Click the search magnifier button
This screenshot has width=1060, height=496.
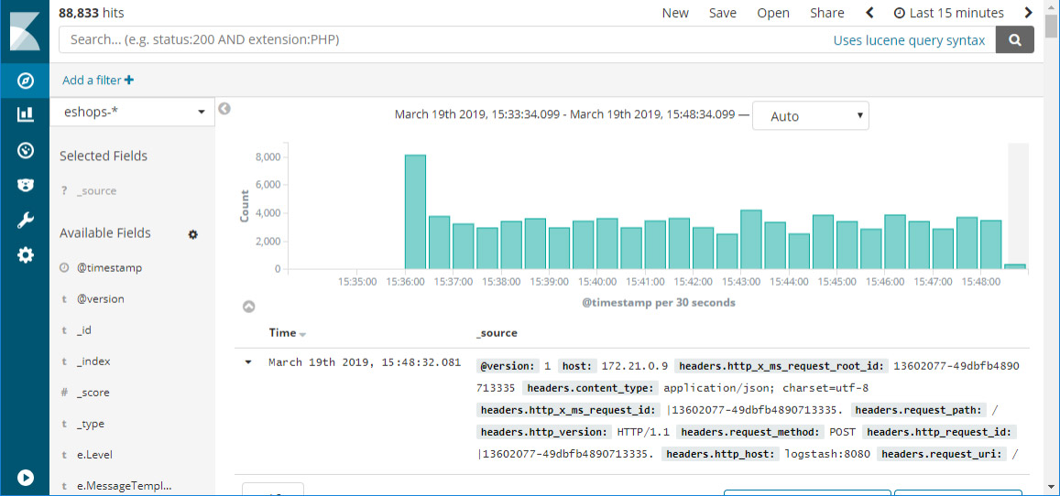(x=1014, y=39)
